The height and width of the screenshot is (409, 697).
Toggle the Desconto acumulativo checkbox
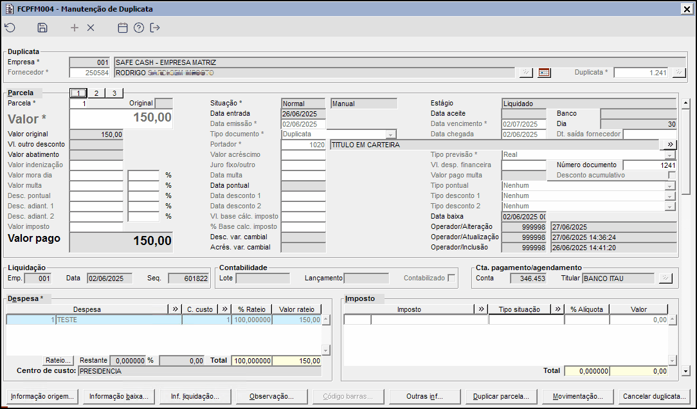pos(672,175)
